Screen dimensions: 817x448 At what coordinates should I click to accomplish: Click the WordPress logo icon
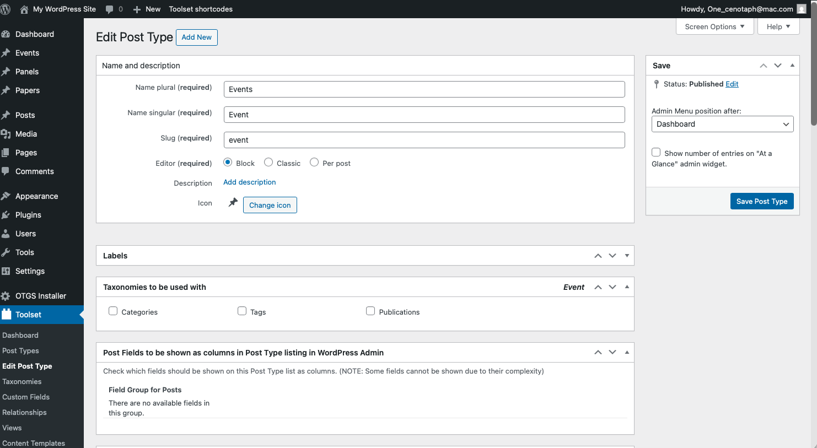tap(6, 9)
